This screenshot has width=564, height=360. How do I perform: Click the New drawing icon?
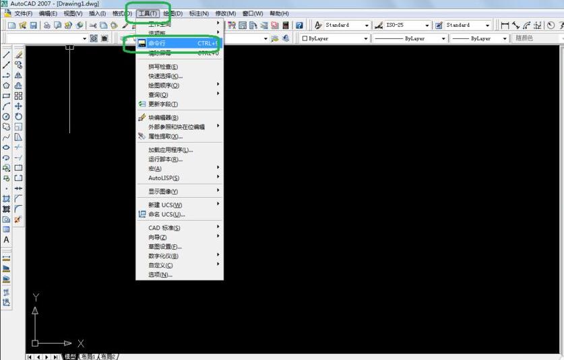pyautogui.click(x=12, y=25)
